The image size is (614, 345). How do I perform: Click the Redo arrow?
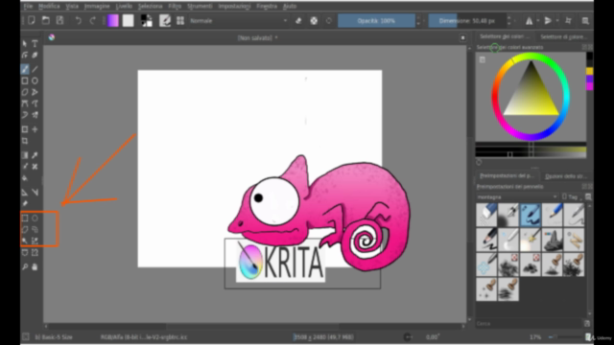[x=92, y=21]
